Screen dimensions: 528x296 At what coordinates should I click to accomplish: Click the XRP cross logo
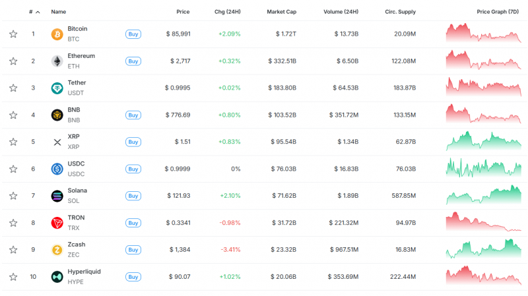(x=57, y=142)
